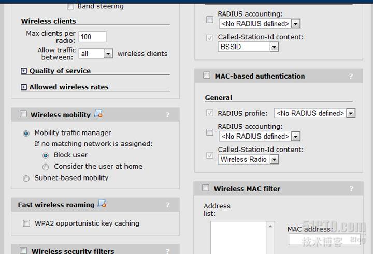Open help for Wireless MAC filter section

pyautogui.click(x=351, y=189)
